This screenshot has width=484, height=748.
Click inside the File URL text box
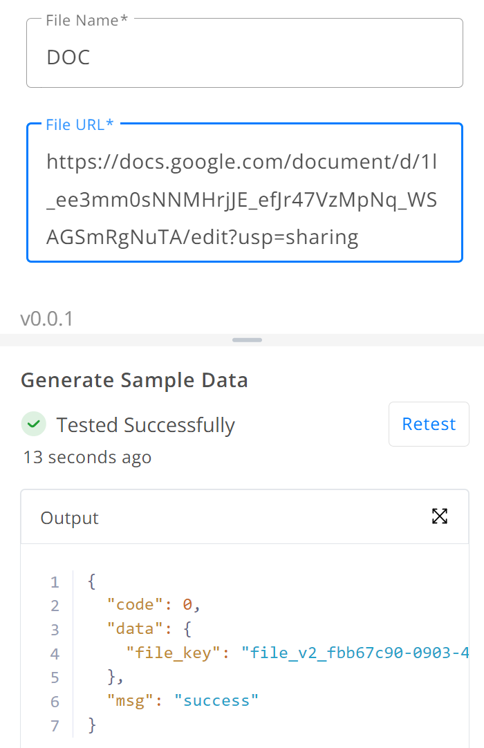click(244, 193)
